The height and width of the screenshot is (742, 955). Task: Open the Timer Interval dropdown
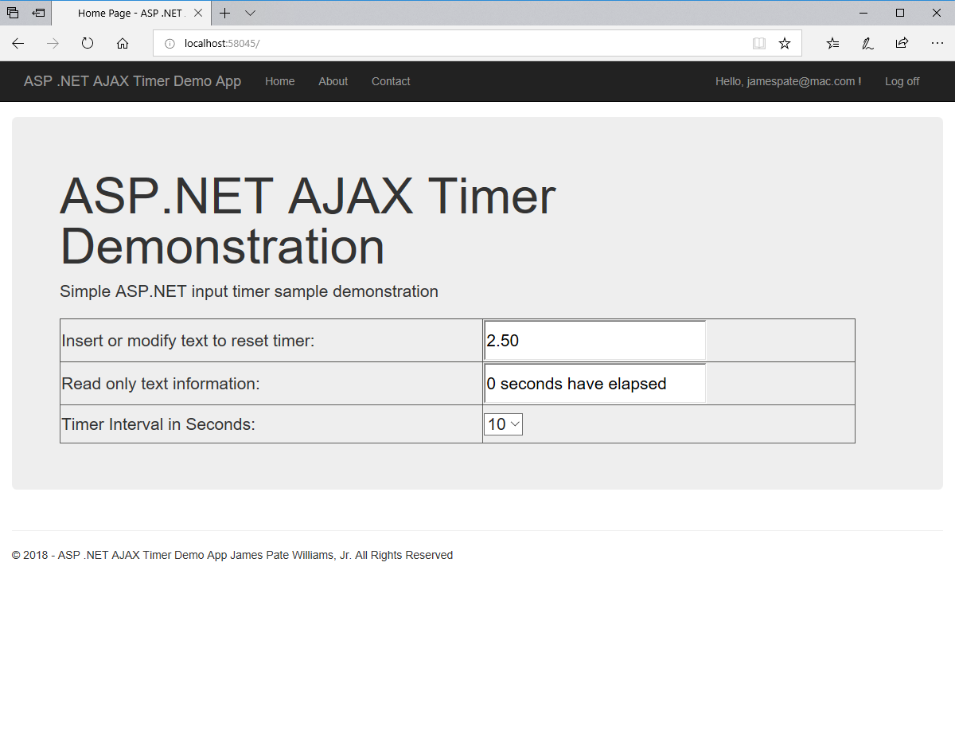[503, 424]
